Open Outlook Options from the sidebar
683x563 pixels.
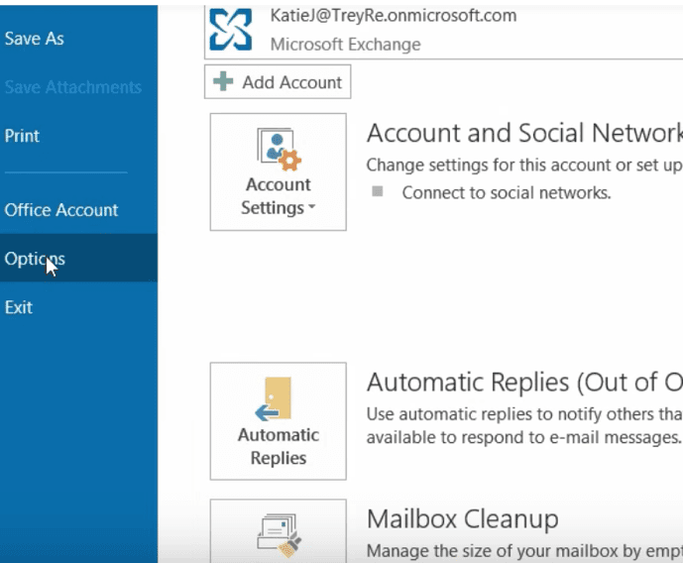pyautogui.click(x=35, y=259)
